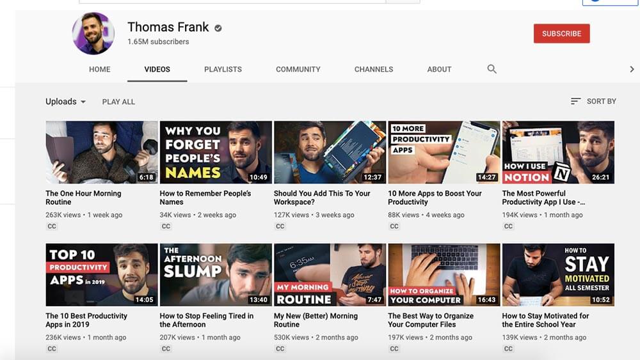
Task: Open 'My New (Better) Morning Routine' title
Action: click(x=316, y=320)
